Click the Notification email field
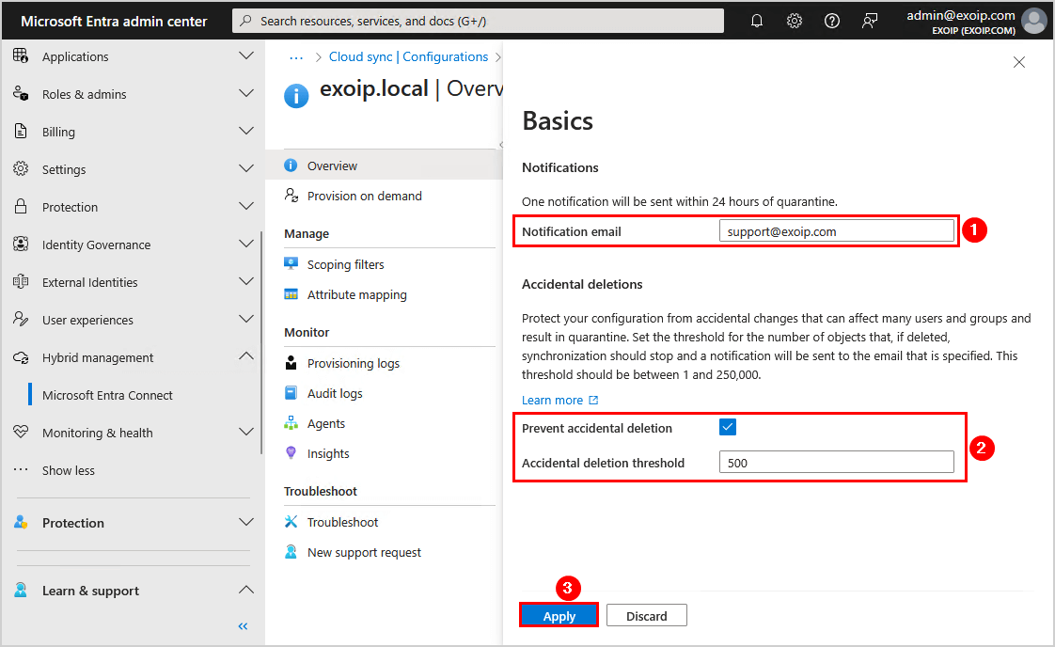This screenshot has width=1055, height=647. point(836,231)
